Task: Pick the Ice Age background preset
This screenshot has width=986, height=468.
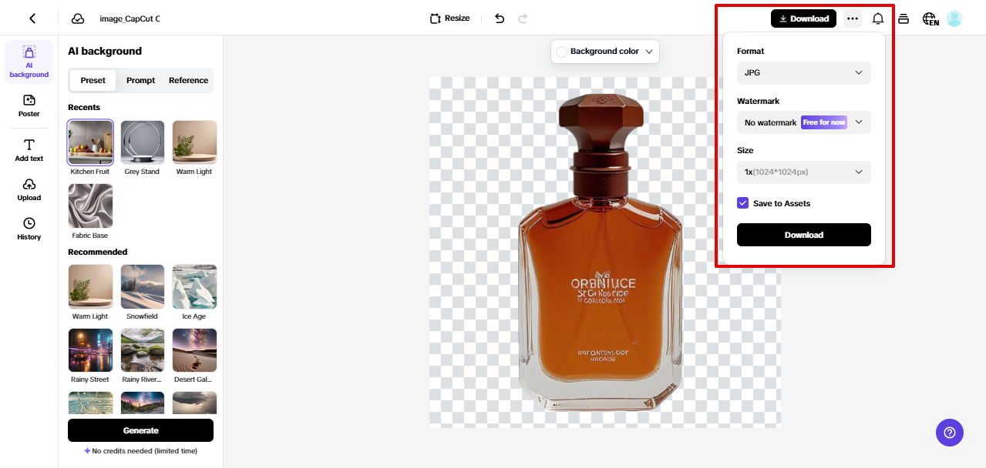Action: (x=194, y=287)
